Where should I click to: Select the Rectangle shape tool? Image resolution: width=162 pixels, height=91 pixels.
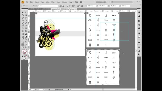click(x=26, y=20)
